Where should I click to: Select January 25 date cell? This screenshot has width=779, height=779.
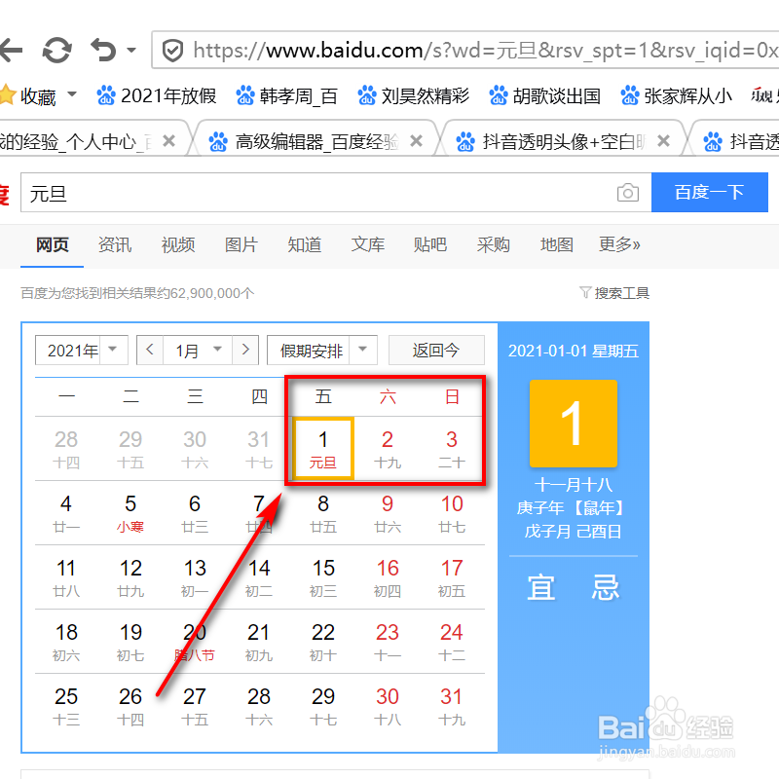pyautogui.click(x=66, y=706)
